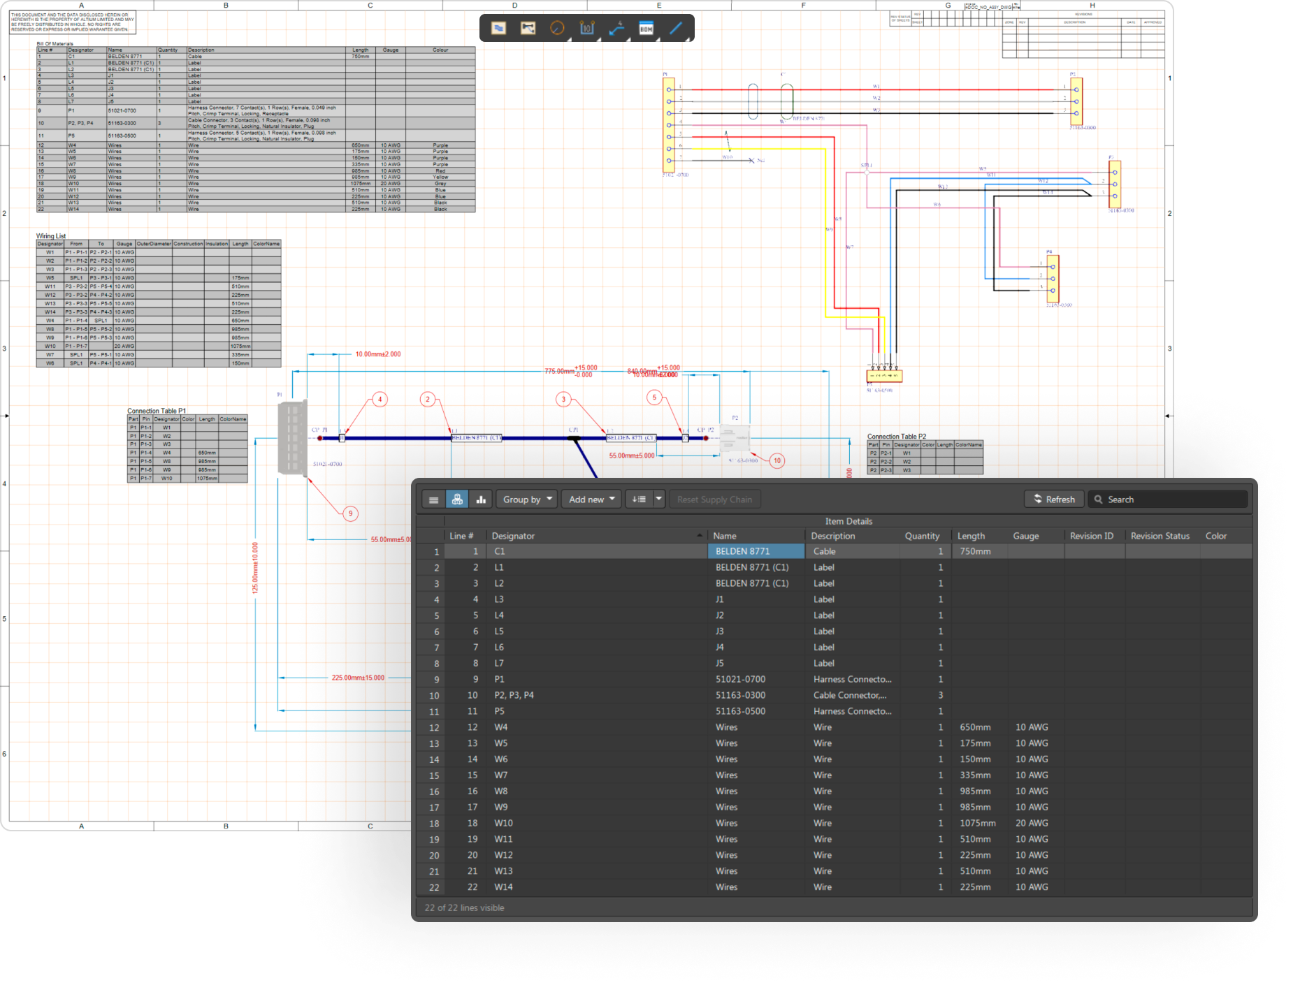
Task: Enable the chart statistics view
Action: pyautogui.click(x=481, y=499)
